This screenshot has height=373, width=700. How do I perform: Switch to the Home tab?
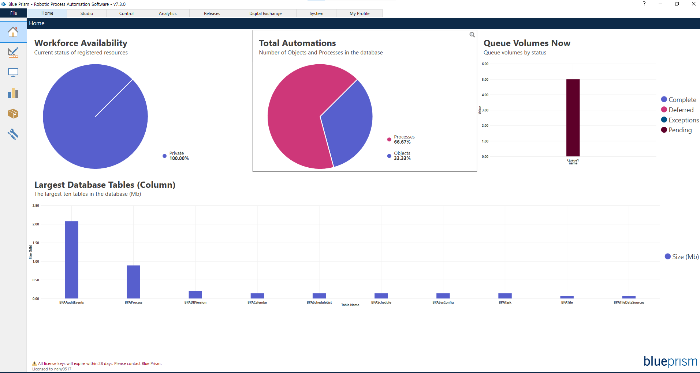(x=47, y=13)
